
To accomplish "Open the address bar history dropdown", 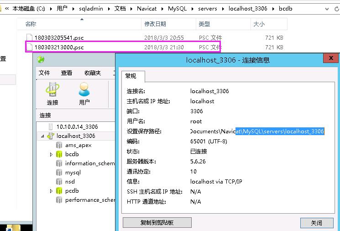I will (327, 9).
